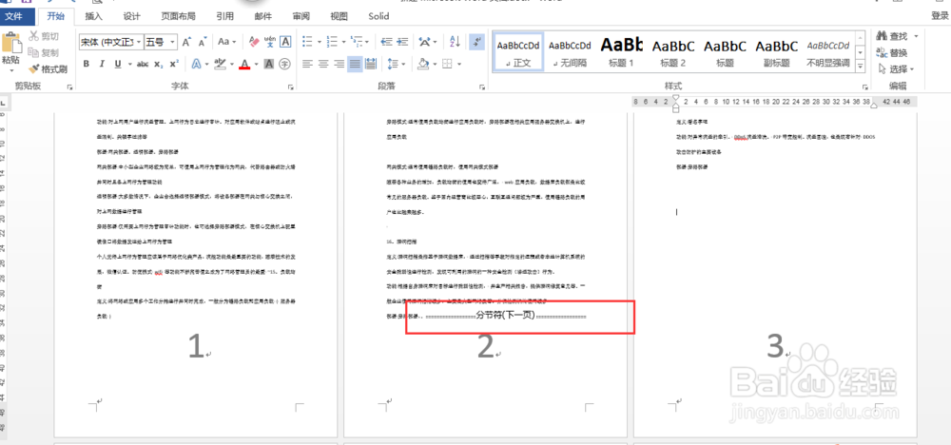Open the line spacing dropdown
The height and width of the screenshot is (445, 951).
(x=397, y=64)
